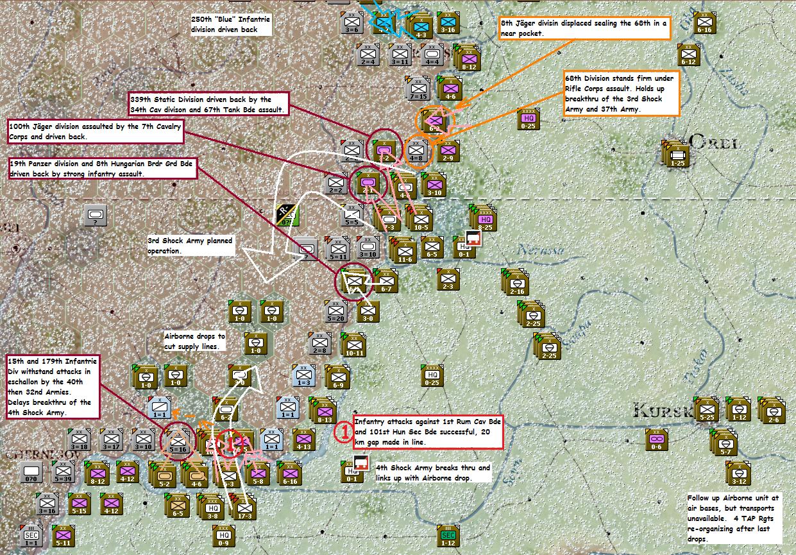This screenshot has width=796, height=555.
Task: Select the purple HQ 8-25 stack
Action: coord(485,218)
